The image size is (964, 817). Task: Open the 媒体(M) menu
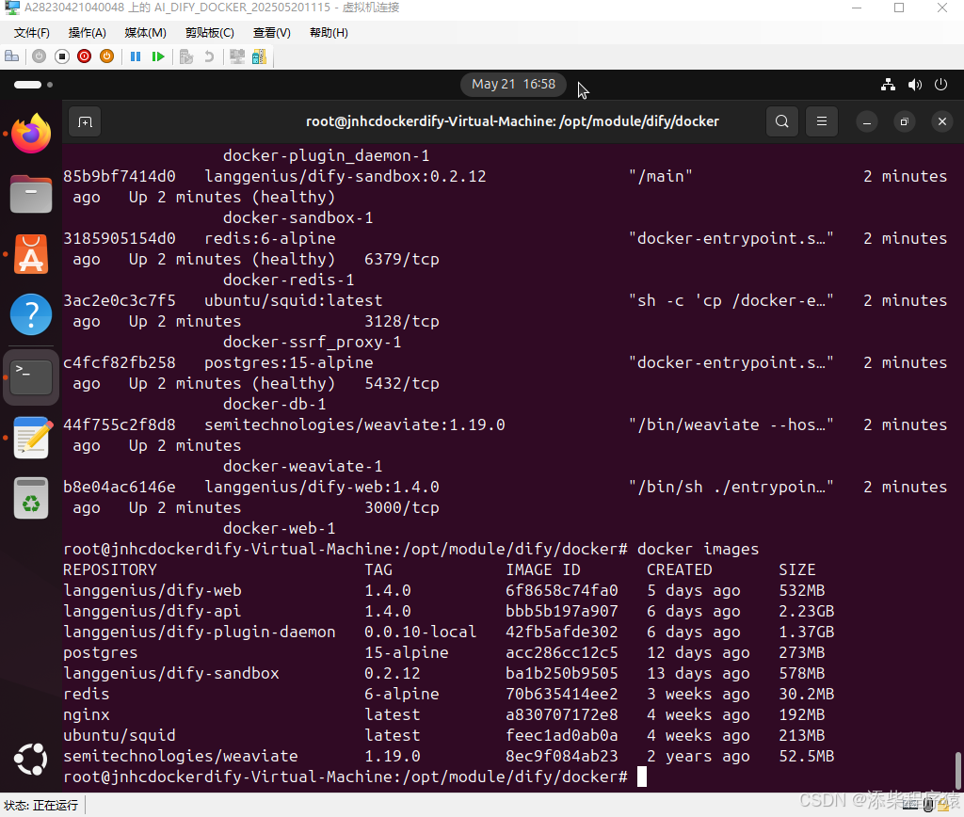(145, 33)
